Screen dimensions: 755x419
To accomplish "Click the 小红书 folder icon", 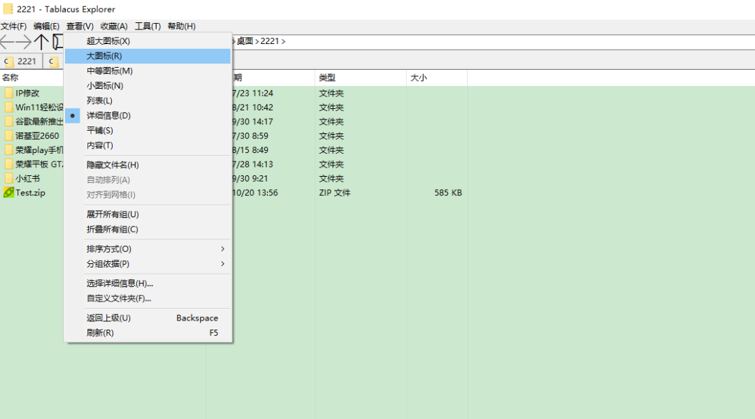I will pyautogui.click(x=8, y=179).
